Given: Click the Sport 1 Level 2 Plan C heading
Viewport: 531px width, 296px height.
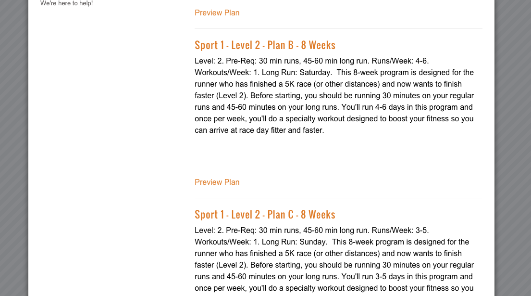Looking at the screenshot, I should pos(265,215).
